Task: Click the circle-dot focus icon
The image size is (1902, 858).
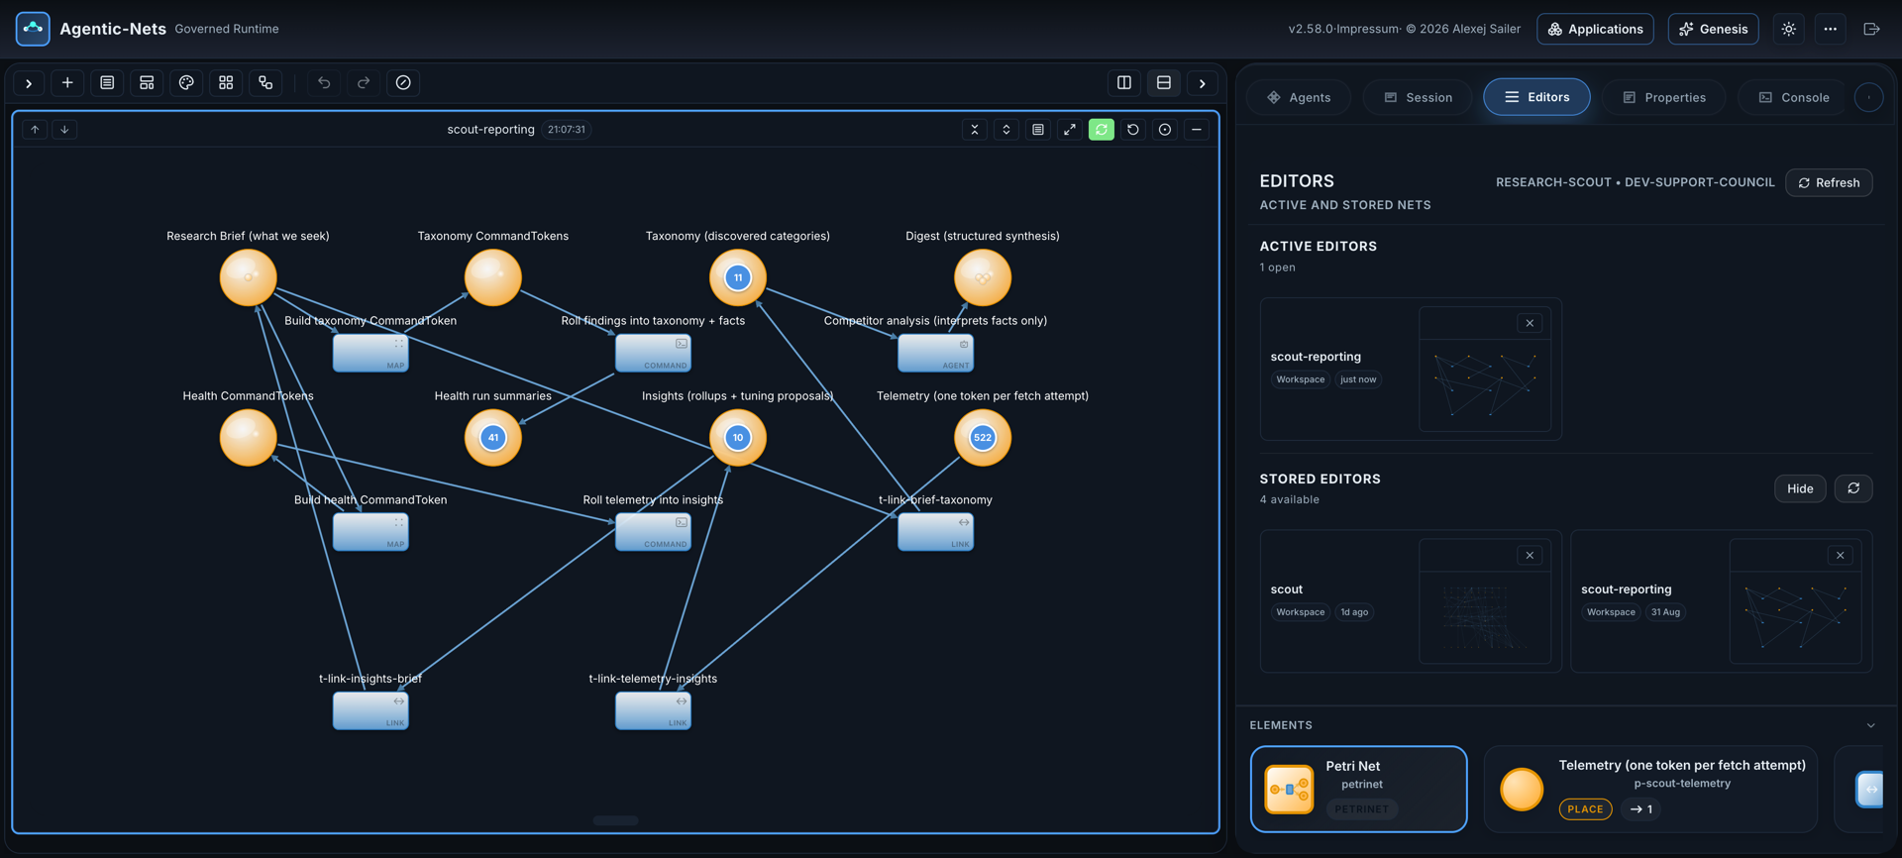Action: coord(1165,130)
